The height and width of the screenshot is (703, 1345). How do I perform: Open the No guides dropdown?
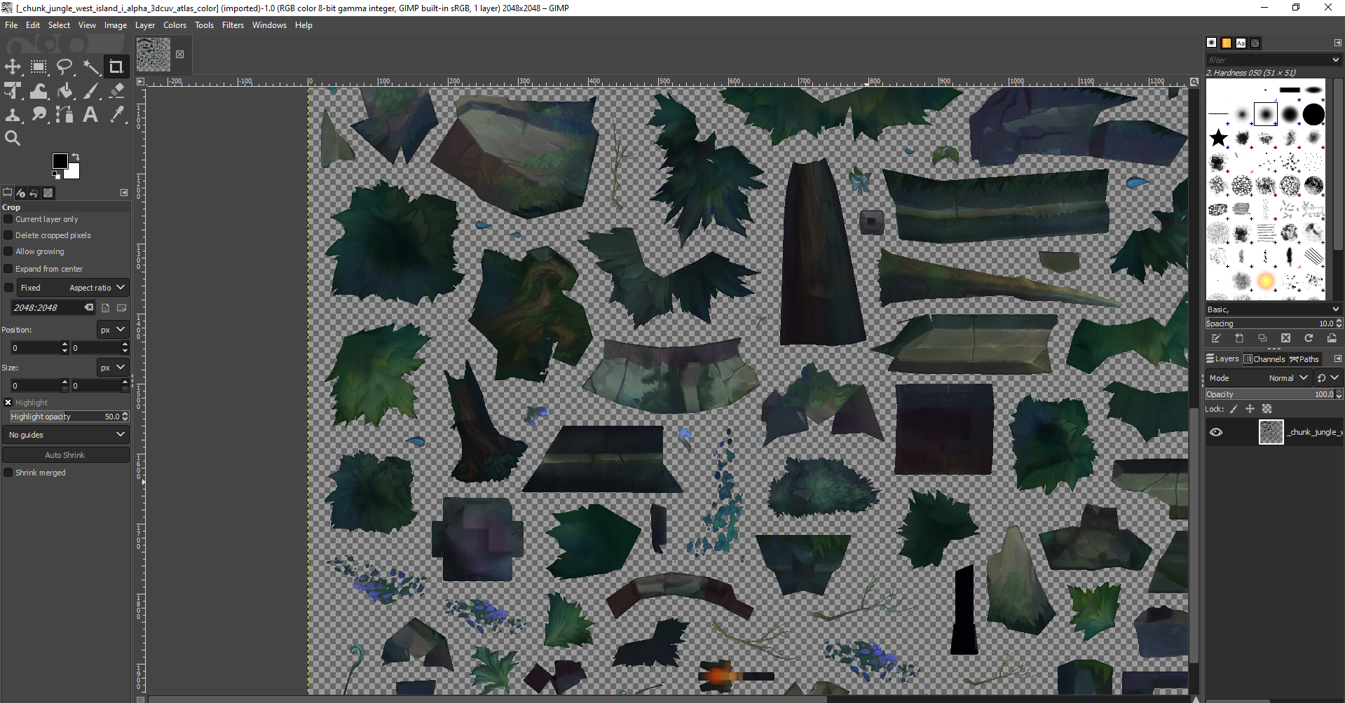(66, 435)
